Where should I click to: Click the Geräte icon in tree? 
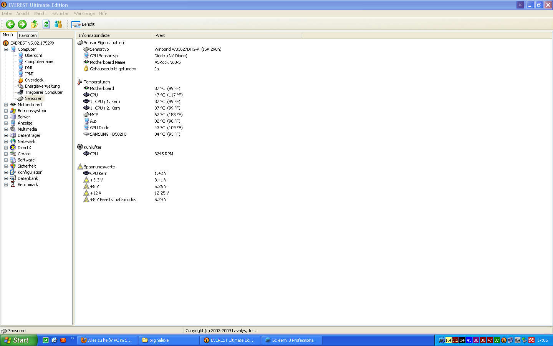[13, 154]
